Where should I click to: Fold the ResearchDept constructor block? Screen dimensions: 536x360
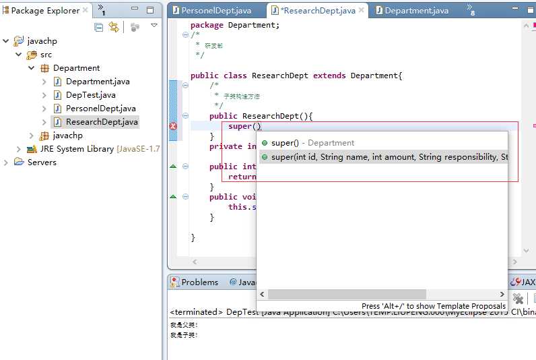[185, 116]
